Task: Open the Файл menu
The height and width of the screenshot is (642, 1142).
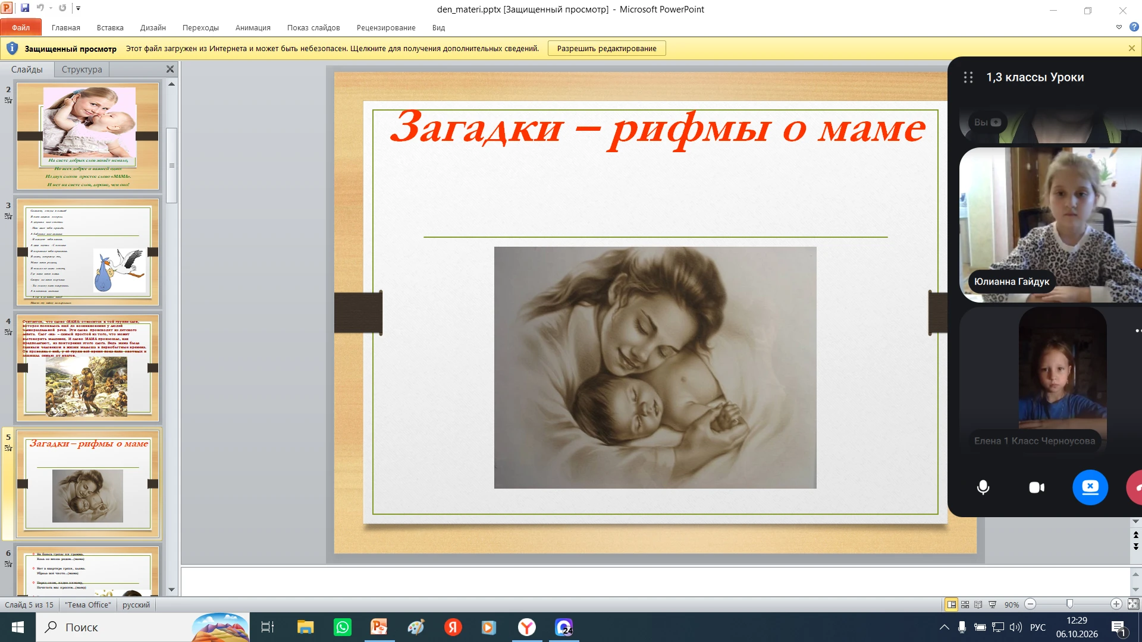Action: [x=21, y=27]
